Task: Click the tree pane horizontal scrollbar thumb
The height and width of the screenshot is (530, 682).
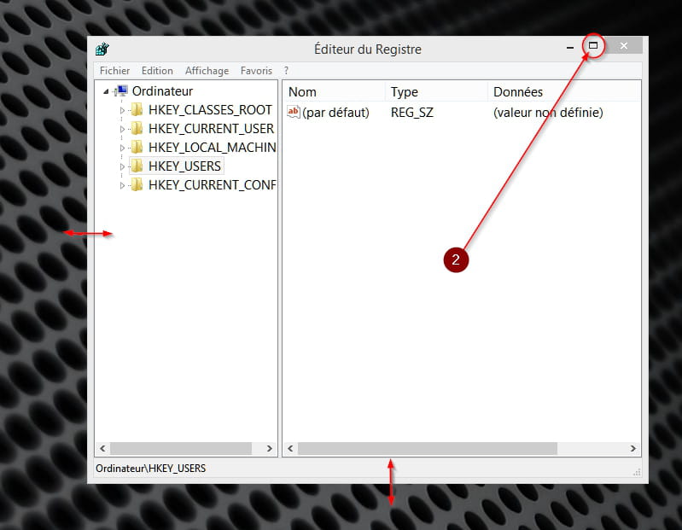Action: (x=181, y=448)
